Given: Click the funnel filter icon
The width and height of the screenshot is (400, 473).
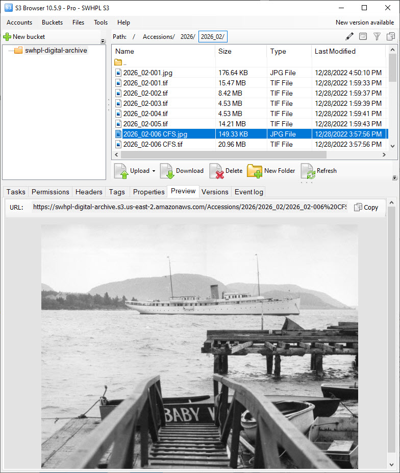Looking at the screenshot, I should coord(377,36).
